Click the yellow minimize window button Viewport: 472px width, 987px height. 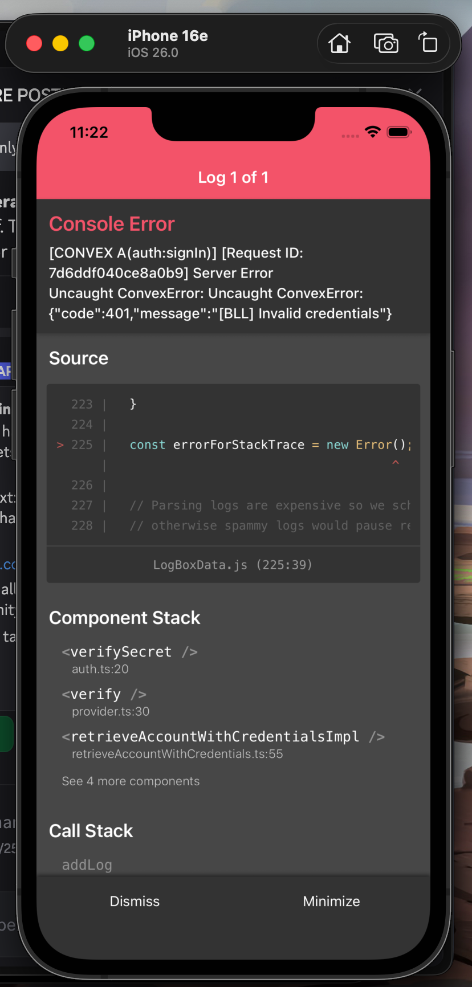click(x=60, y=43)
